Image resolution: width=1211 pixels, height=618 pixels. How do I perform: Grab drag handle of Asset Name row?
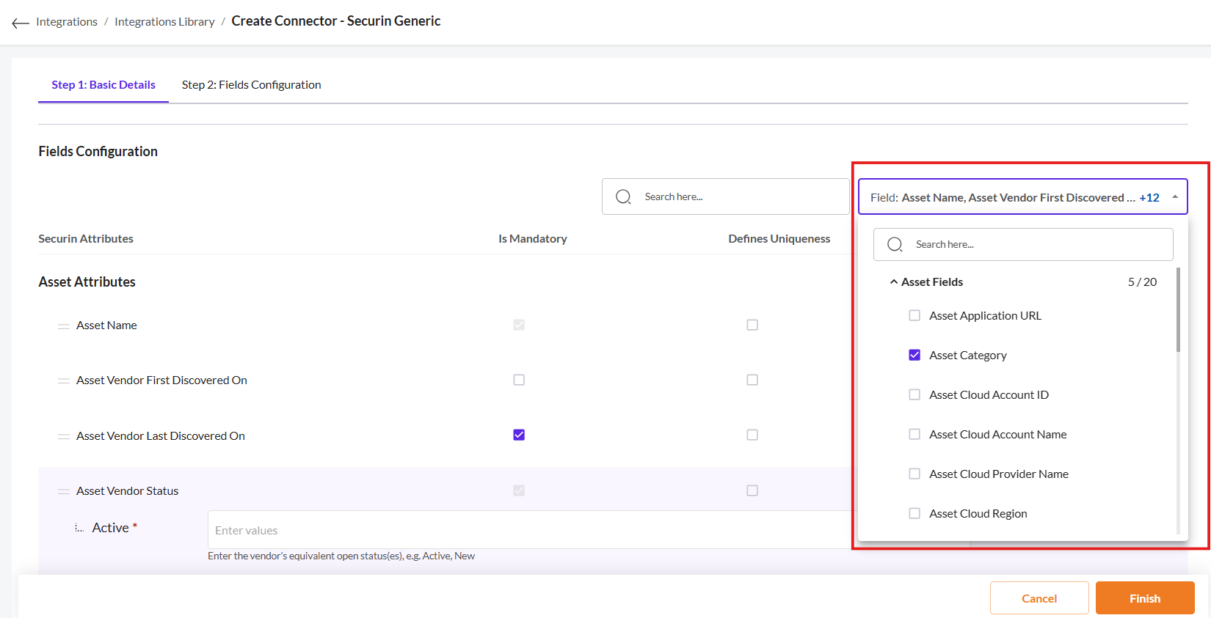point(64,325)
